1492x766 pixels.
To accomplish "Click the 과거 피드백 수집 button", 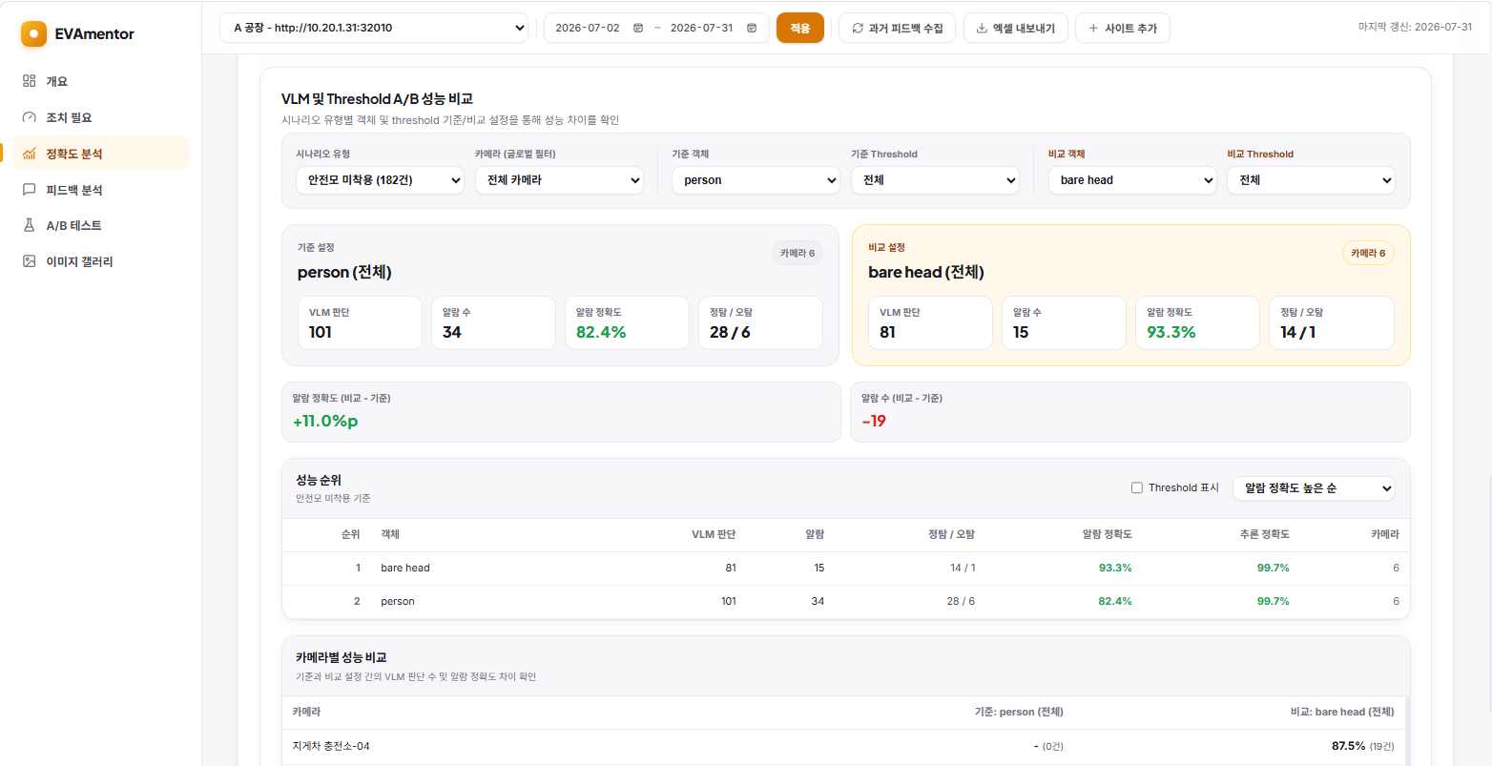I will tap(897, 29).
